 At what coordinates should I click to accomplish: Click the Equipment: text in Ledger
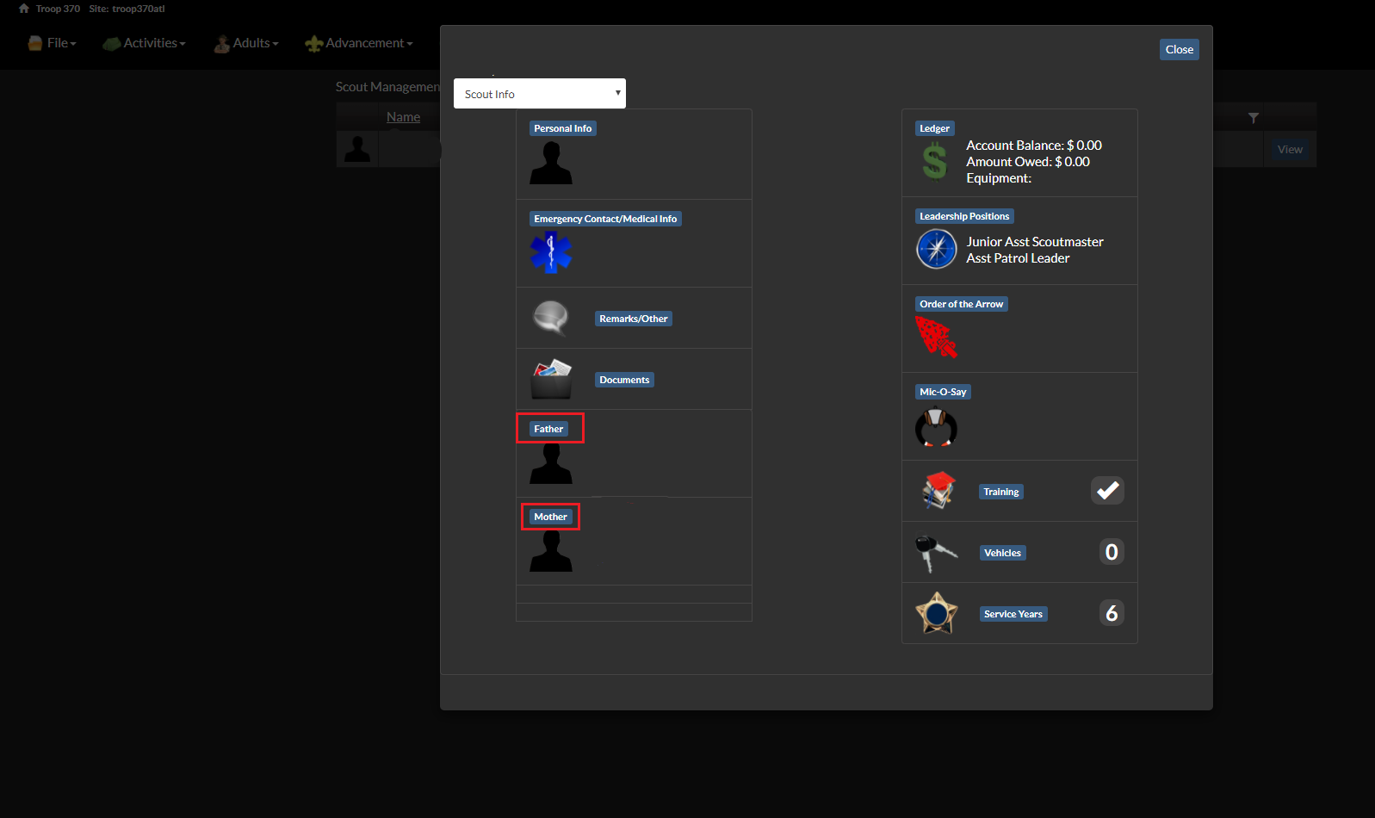[x=999, y=178]
